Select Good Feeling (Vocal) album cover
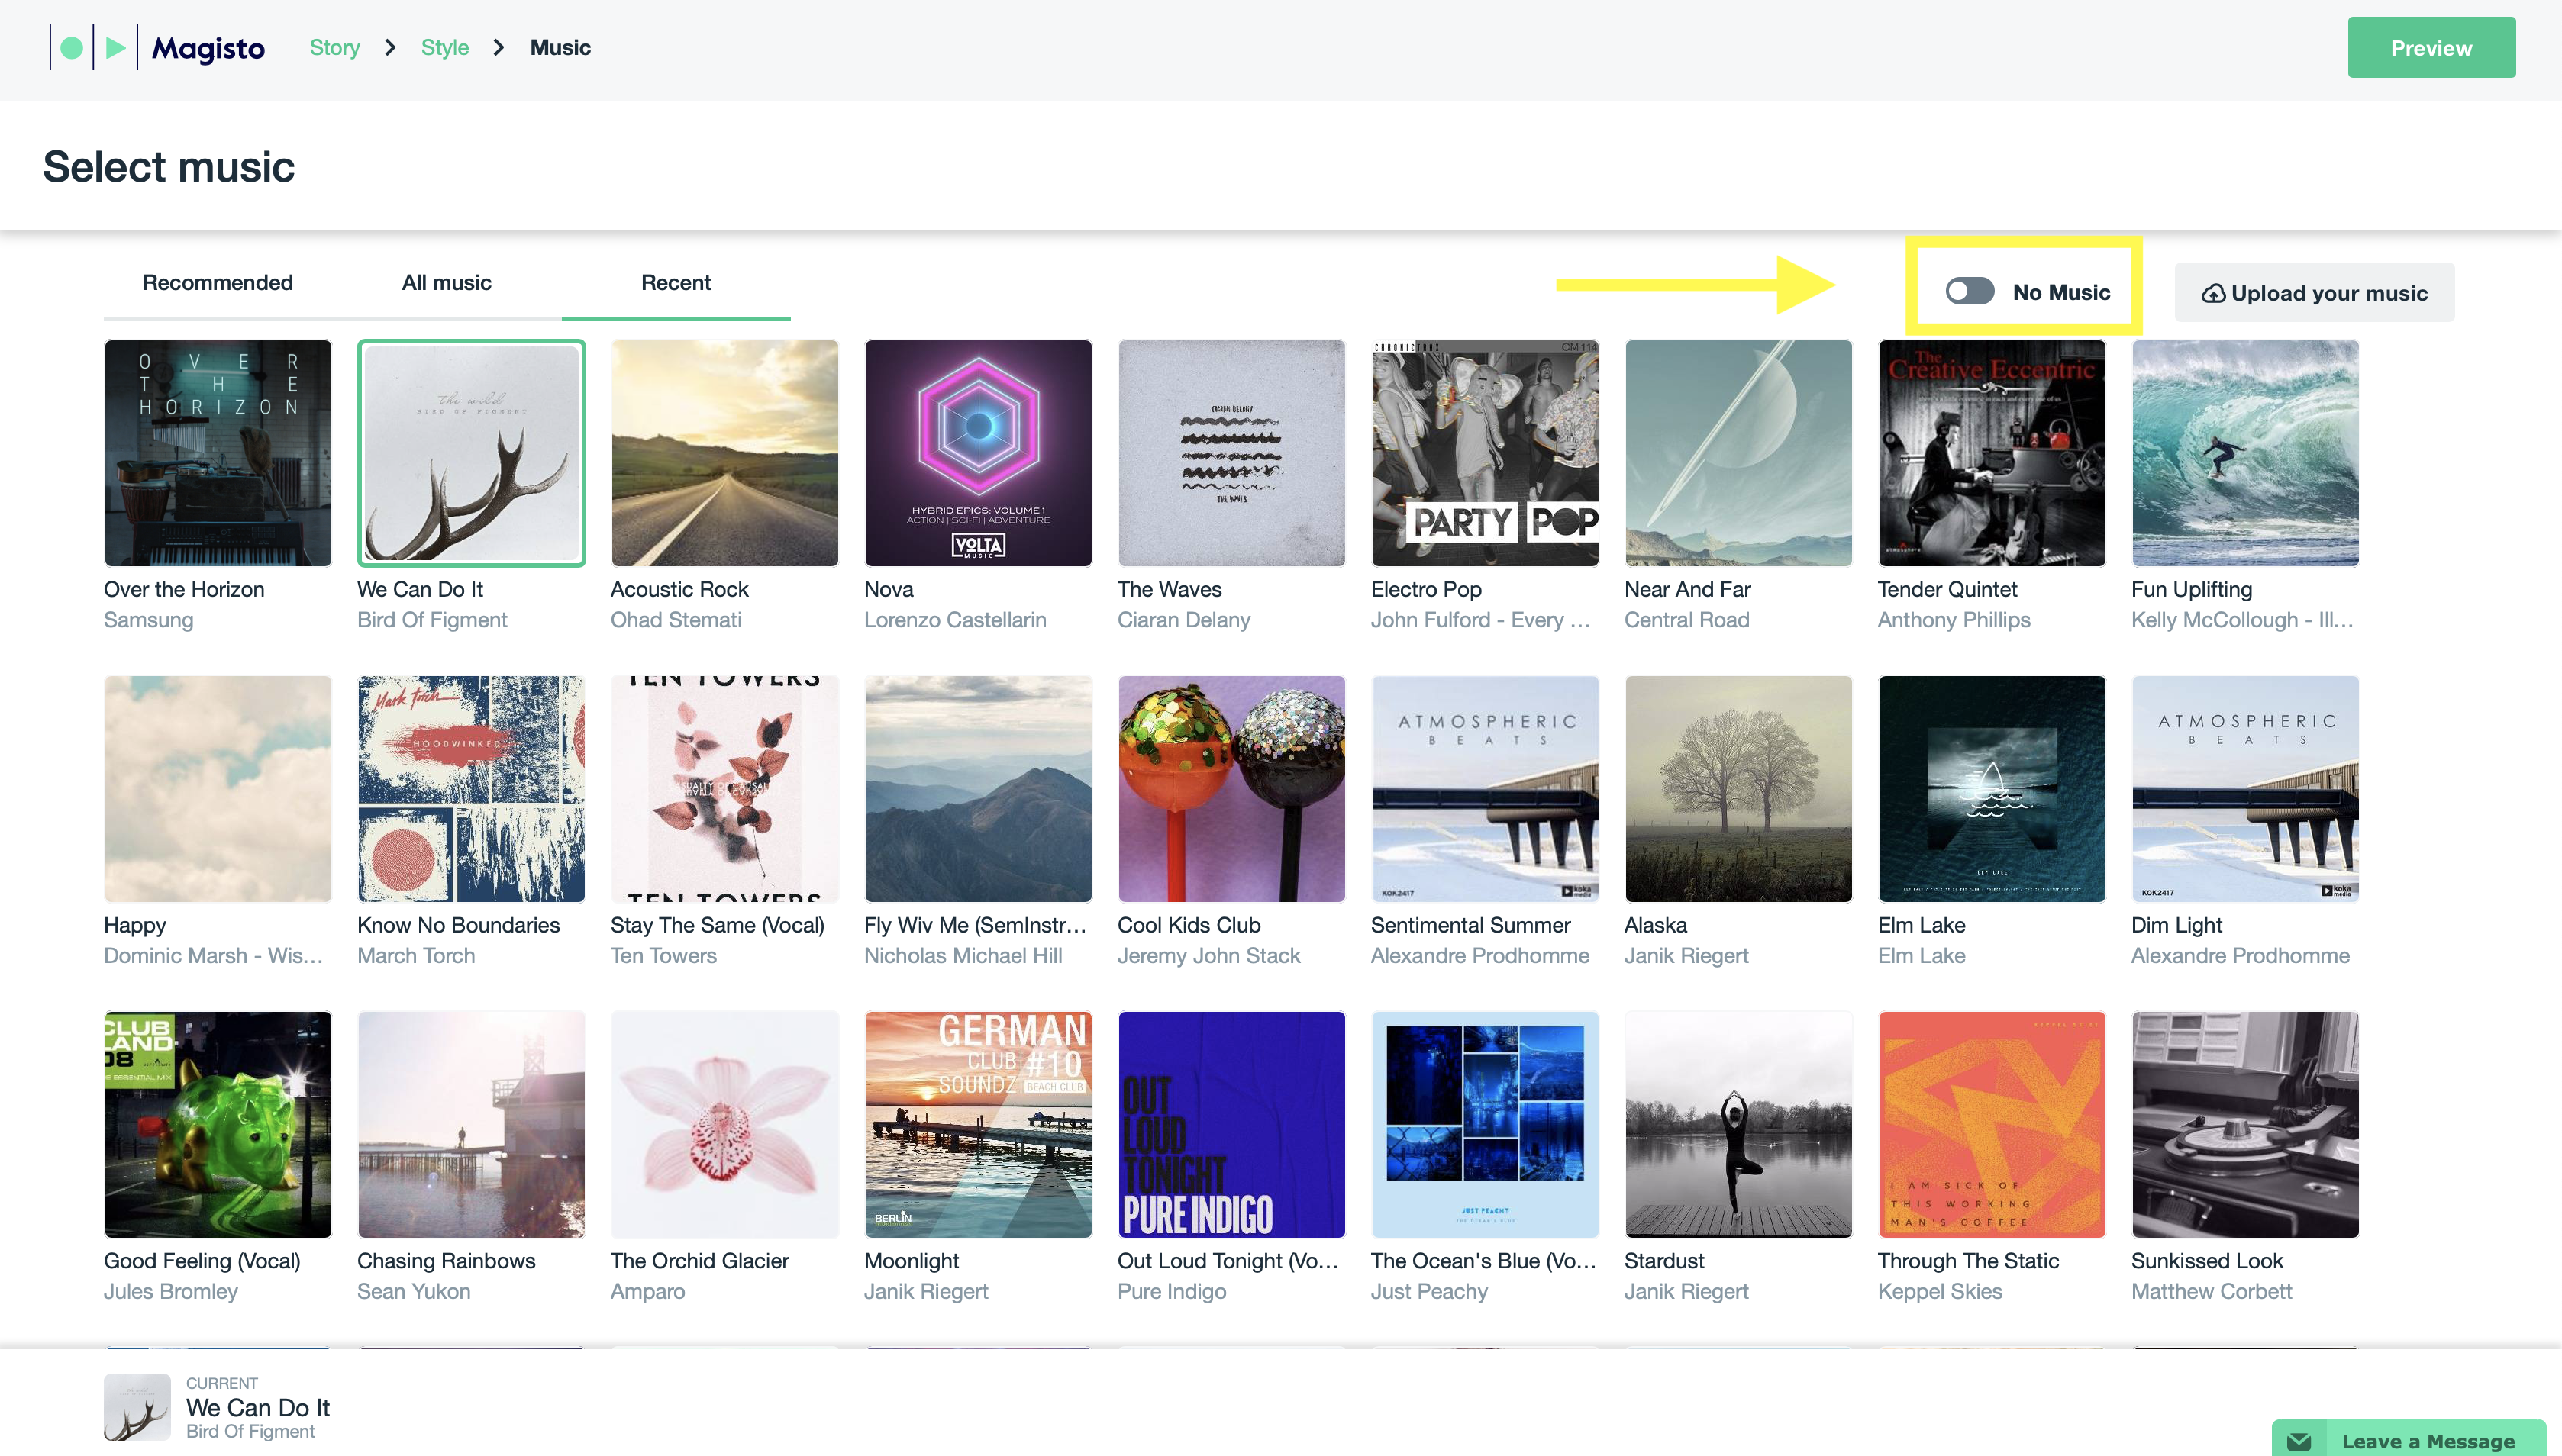This screenshot has height=1456, width=2562. (217, 1125)
